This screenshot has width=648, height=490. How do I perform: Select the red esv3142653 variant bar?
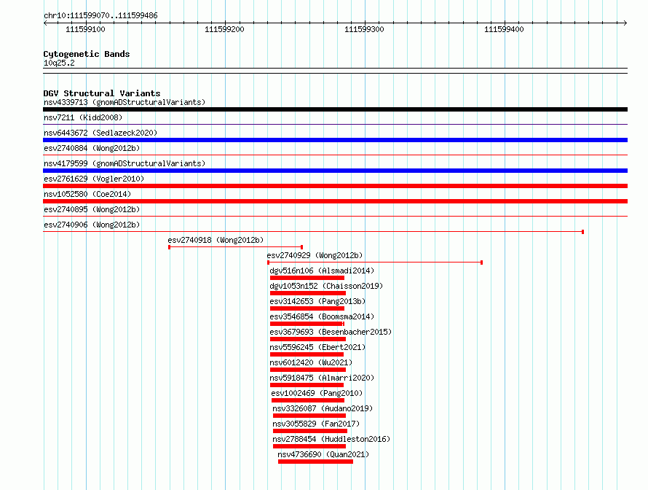307,308
